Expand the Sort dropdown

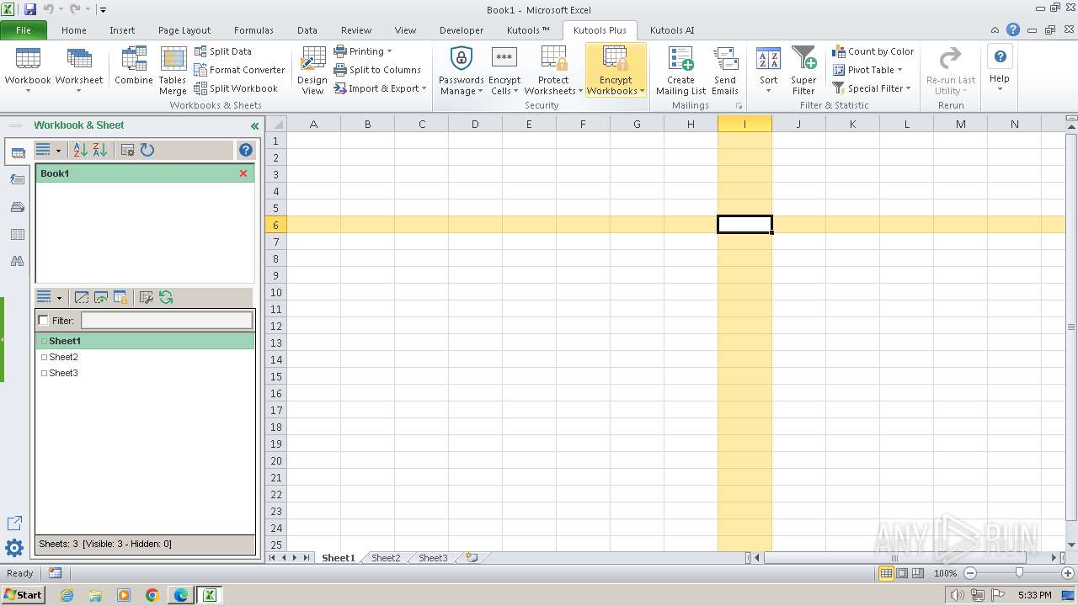[768, 71]
